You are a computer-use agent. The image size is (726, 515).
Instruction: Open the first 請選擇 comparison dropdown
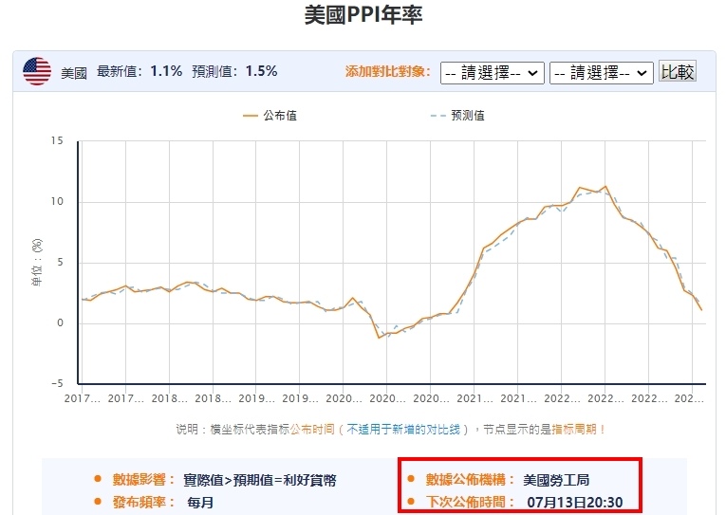click(493, 73)
